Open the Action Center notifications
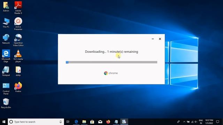The image size is (223, 125). [217, 122]
